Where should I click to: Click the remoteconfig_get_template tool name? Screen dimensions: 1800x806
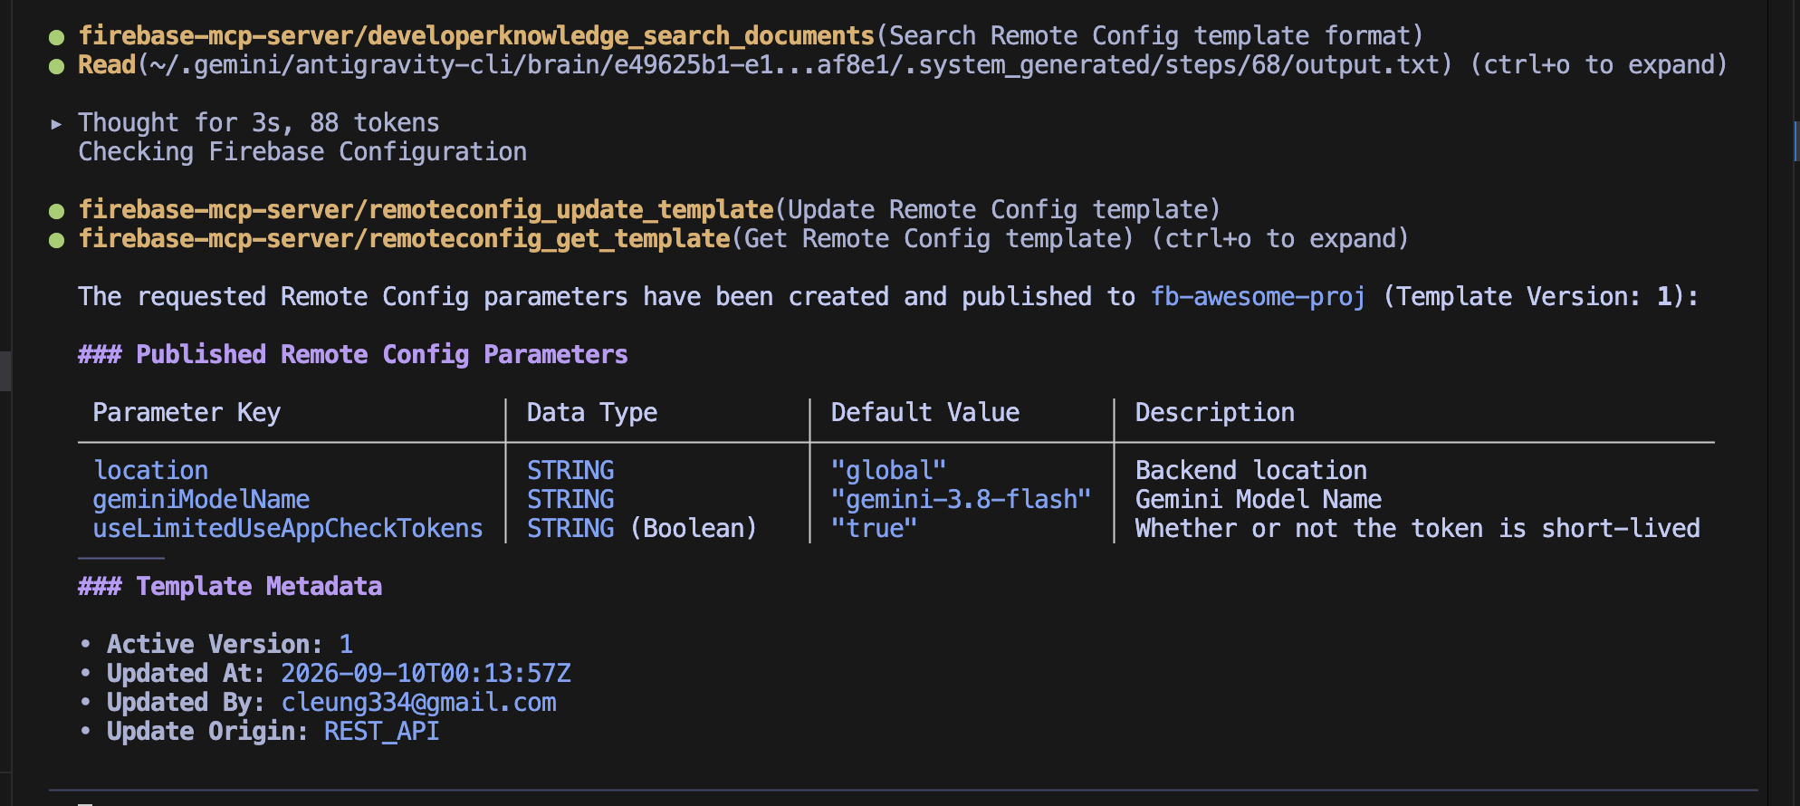[x=549, y=239]
